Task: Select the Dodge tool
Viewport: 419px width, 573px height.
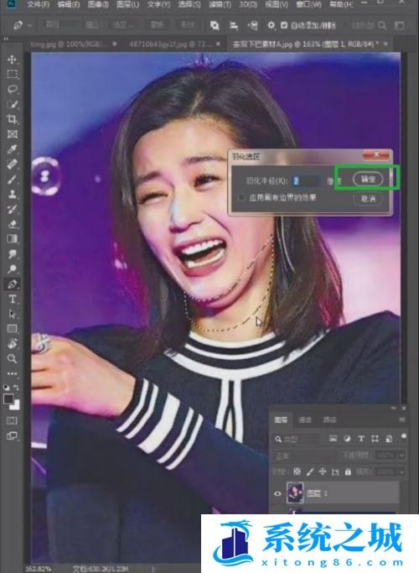Action: [12, 268]
